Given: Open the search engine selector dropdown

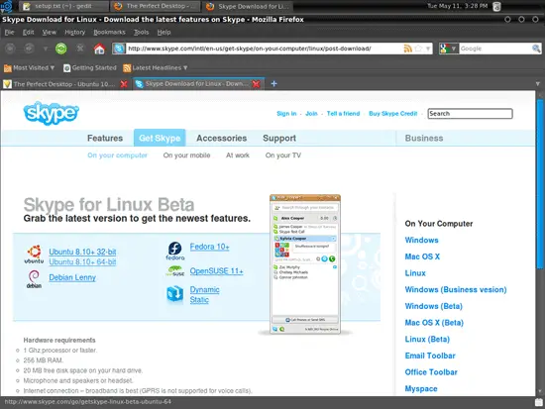Looking at the screenshot, I should (x=448, y=49).
